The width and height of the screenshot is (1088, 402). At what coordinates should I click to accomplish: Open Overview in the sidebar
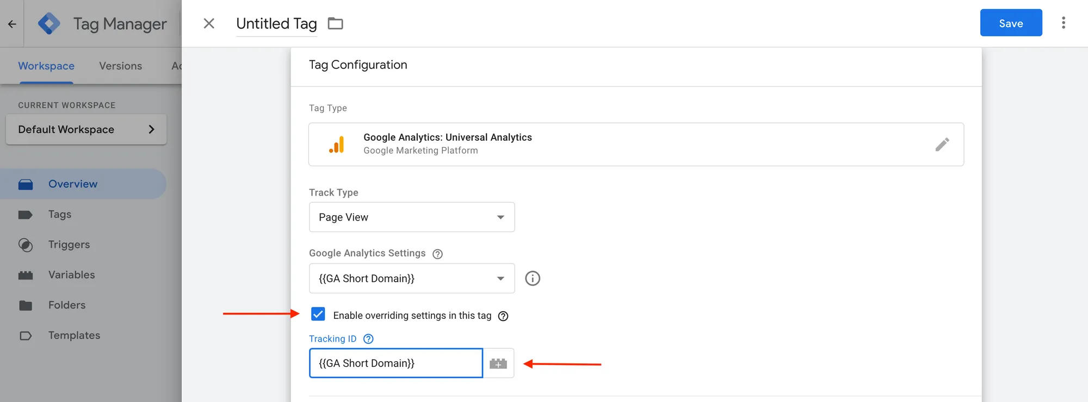pos(83,184)
